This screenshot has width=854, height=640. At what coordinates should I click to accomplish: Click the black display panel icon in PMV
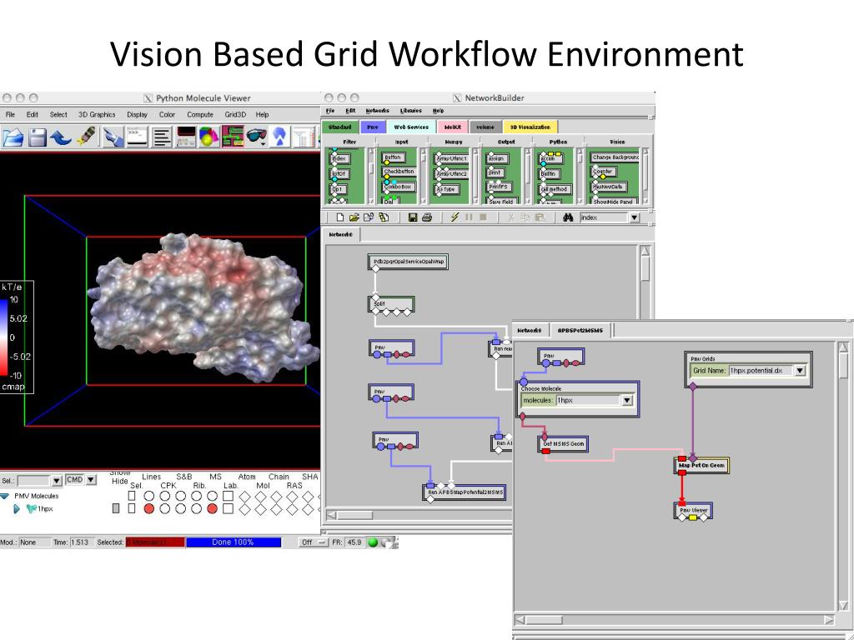pyautogui.click(x=186, y=137)
